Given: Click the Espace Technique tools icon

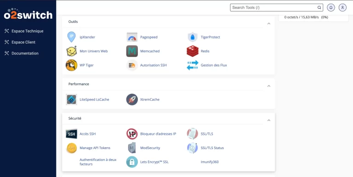Looking at the screenshot, I should tap(6, 31).
